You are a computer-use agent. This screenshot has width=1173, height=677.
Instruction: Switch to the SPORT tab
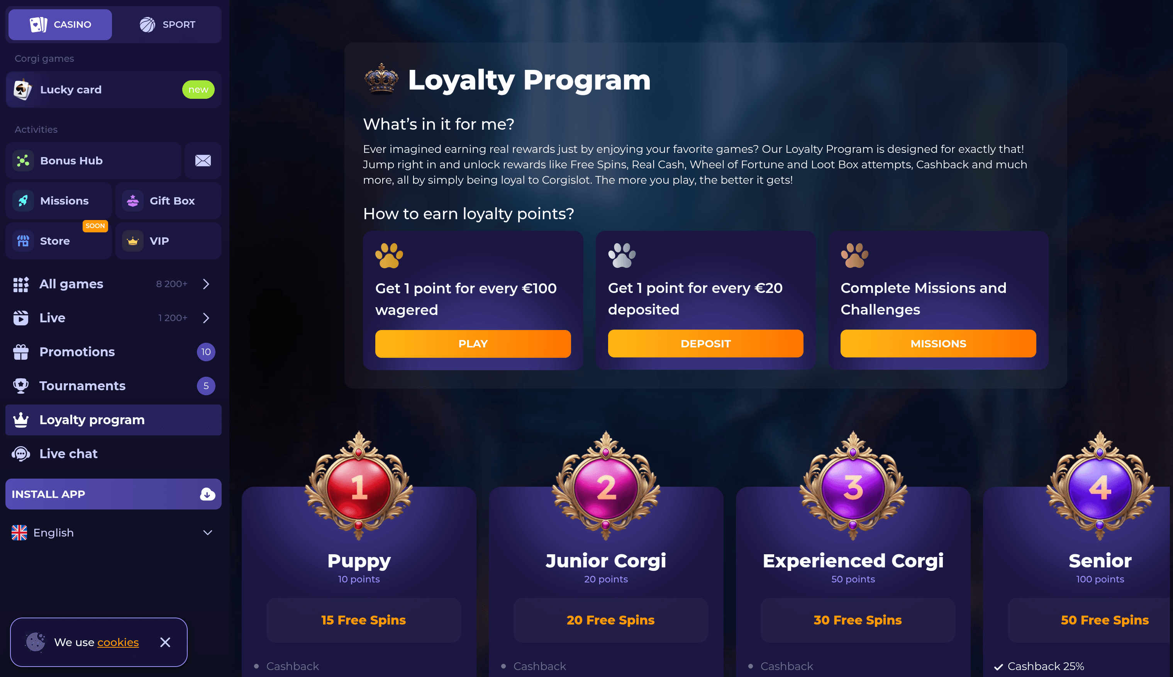(168, 24)
